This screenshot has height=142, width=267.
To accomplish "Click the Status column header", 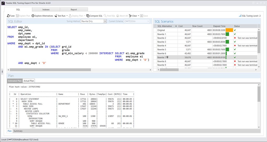I will (x=245, y=26).
